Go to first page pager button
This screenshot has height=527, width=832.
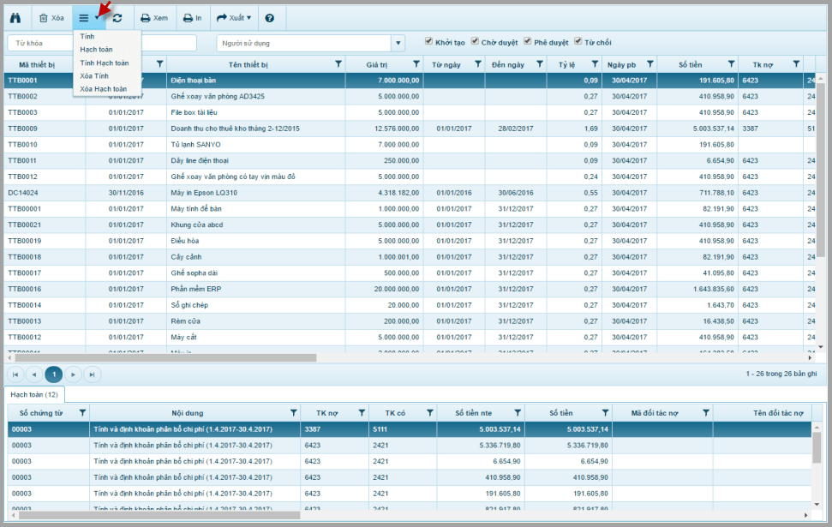(x=15, y=374)
